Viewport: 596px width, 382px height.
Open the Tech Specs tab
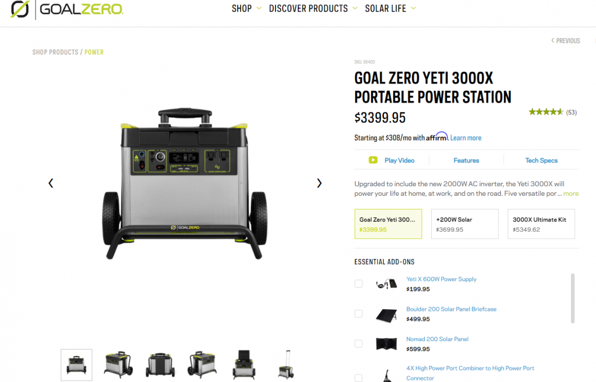point(541,160)
